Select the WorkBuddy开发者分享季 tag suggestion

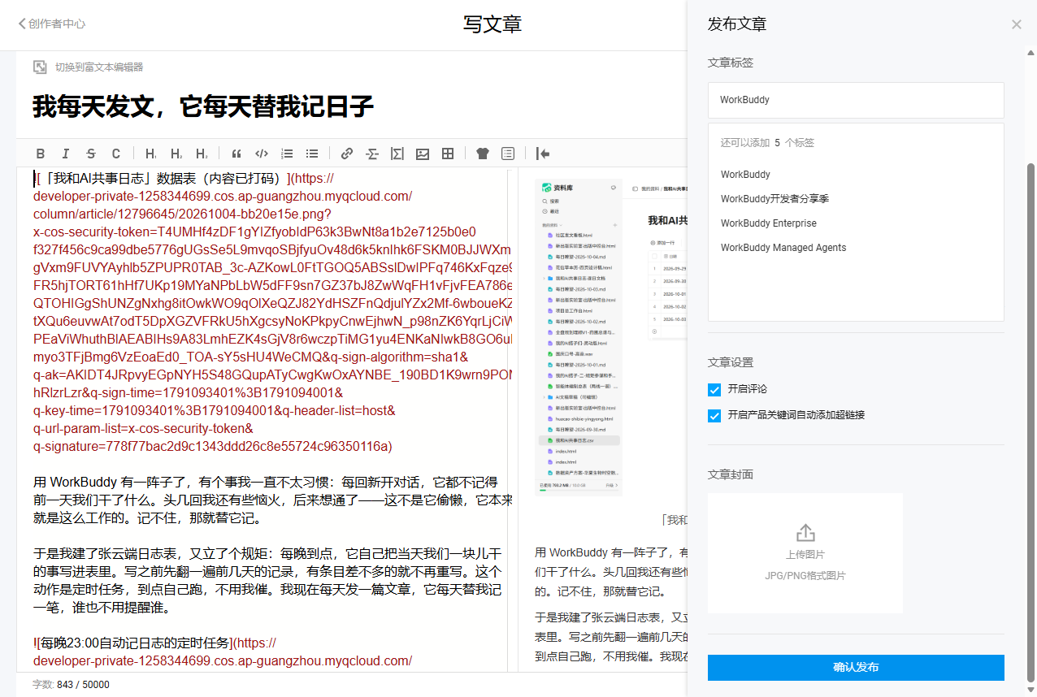[x=774, y=199]
